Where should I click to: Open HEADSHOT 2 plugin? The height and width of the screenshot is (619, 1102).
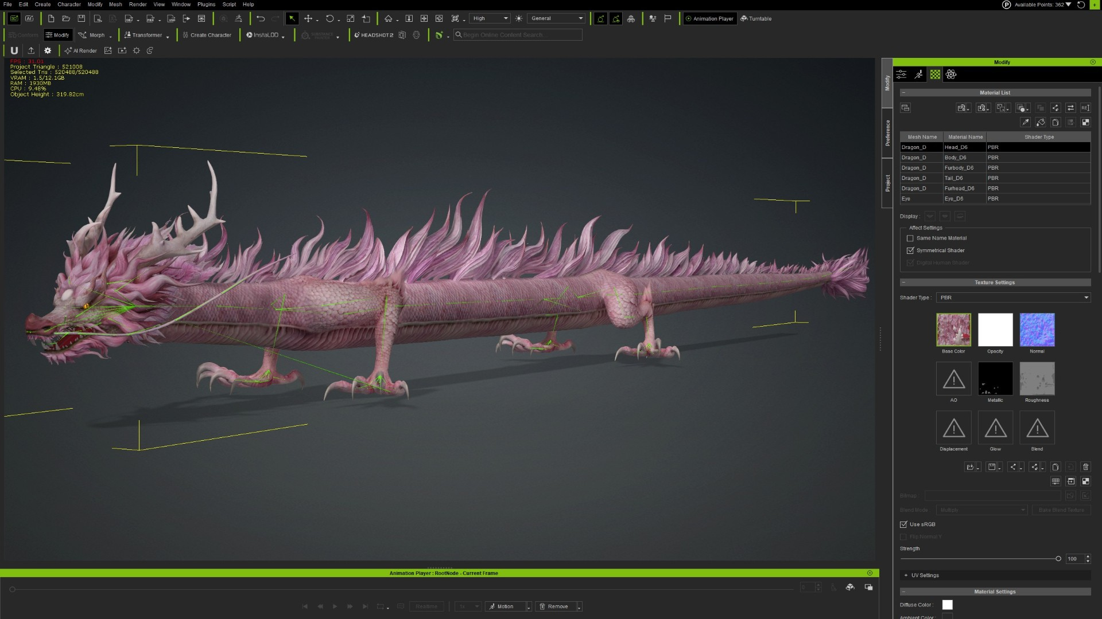(374, 35)
